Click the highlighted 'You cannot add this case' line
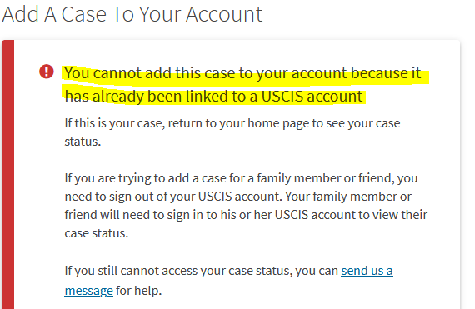Viewport: 475px width, 309px height. [242, 73]
